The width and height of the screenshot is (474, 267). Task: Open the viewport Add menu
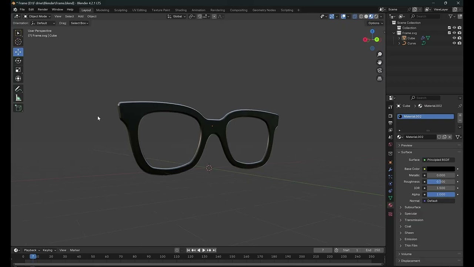pyautogui.click(x=80, y=16)
